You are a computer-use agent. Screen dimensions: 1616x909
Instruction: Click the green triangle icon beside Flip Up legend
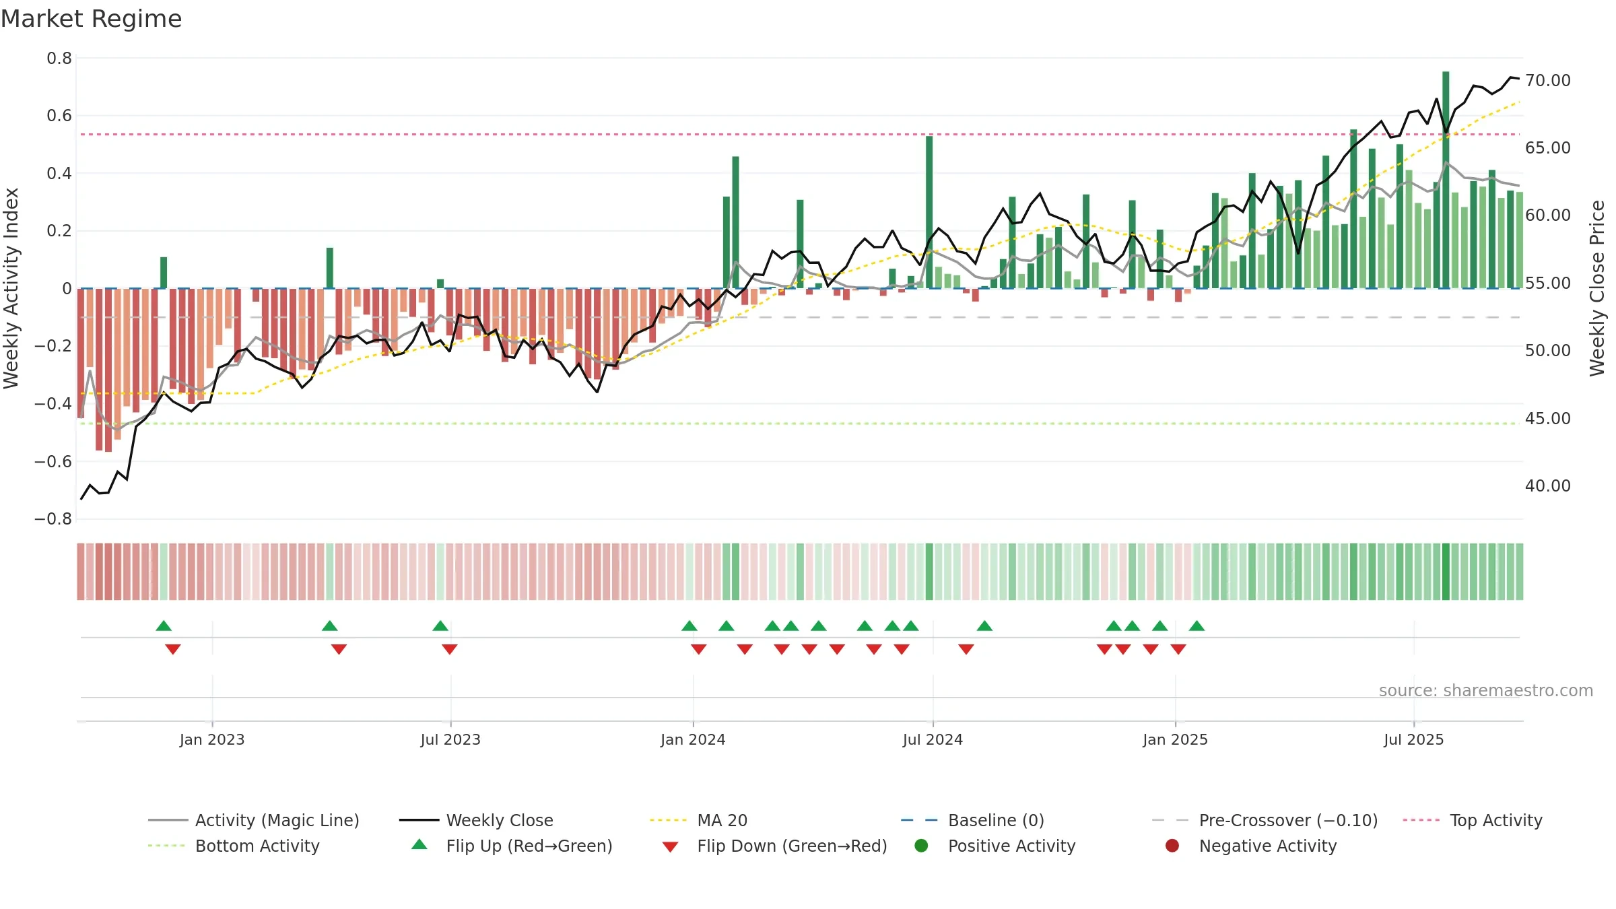point(419,844)
